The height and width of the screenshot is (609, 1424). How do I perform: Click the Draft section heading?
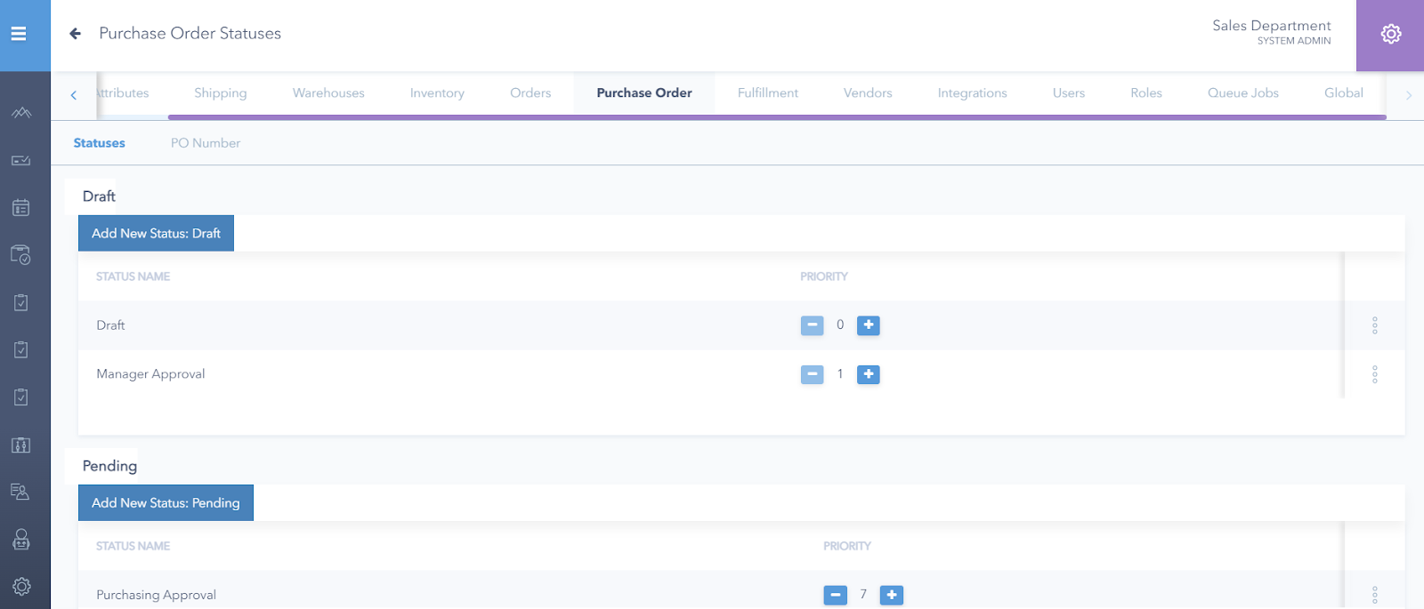[x=99, y=196]
